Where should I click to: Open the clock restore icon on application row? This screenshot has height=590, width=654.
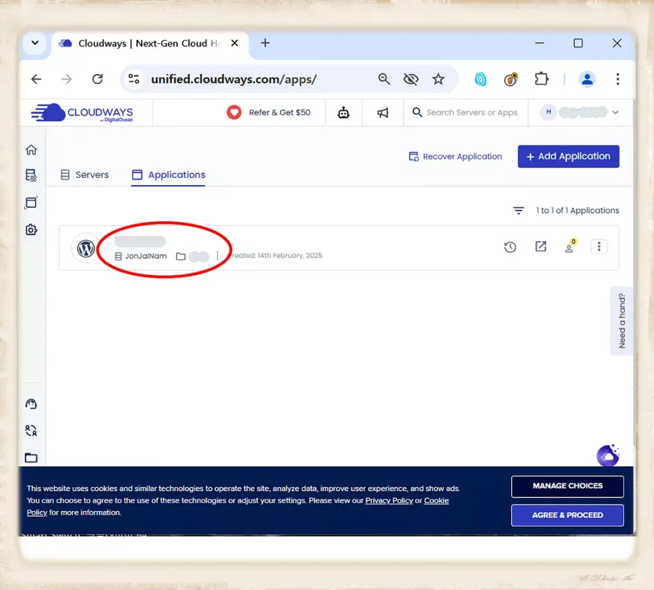click(510, 247)
